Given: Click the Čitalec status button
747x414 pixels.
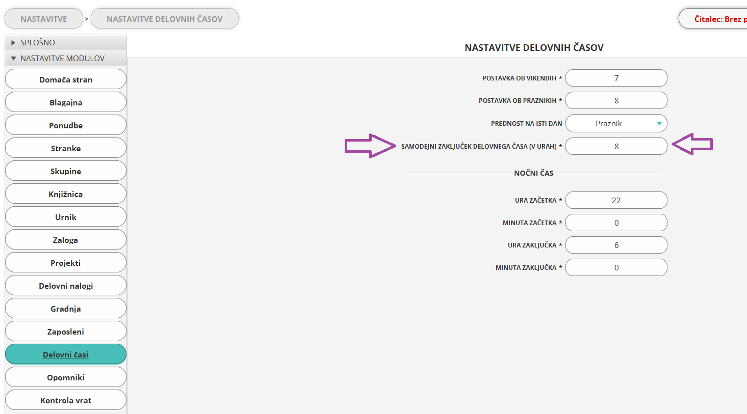Looking at the screenshot, I should [714, 19].
